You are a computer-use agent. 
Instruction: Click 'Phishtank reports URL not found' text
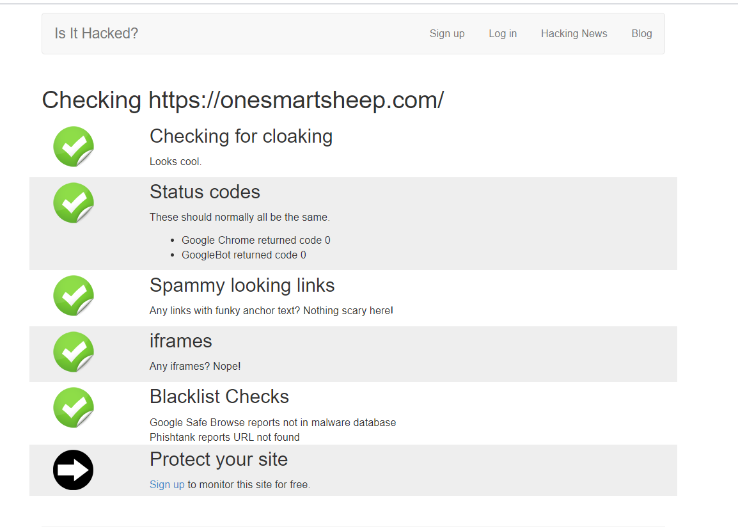pyautogui.click(x=224, y=438)
